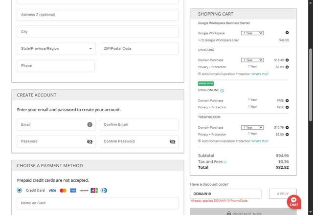Viewport: 313px width, 215px height.
Task: Click the info icon next to GYHG.ONLINE
Action: (222, 91)
